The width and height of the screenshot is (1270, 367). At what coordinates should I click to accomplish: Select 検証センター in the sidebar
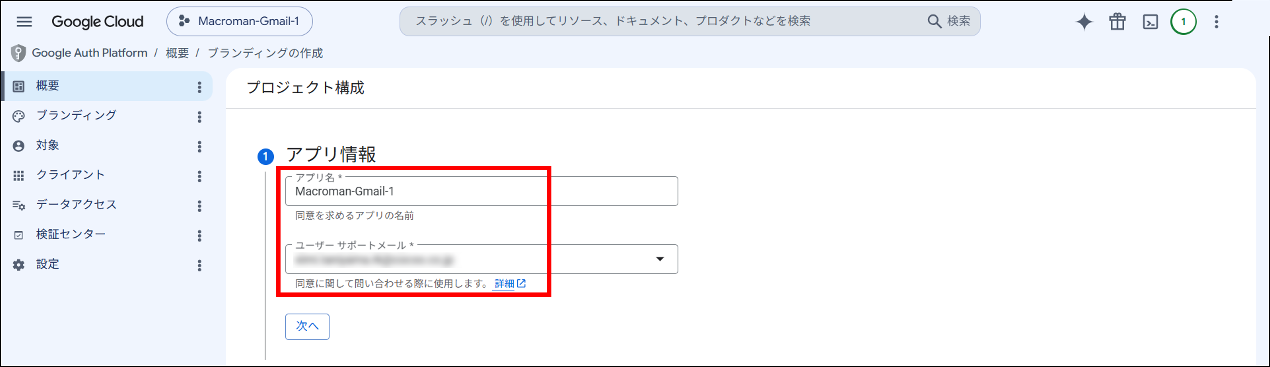coord(107,235)
